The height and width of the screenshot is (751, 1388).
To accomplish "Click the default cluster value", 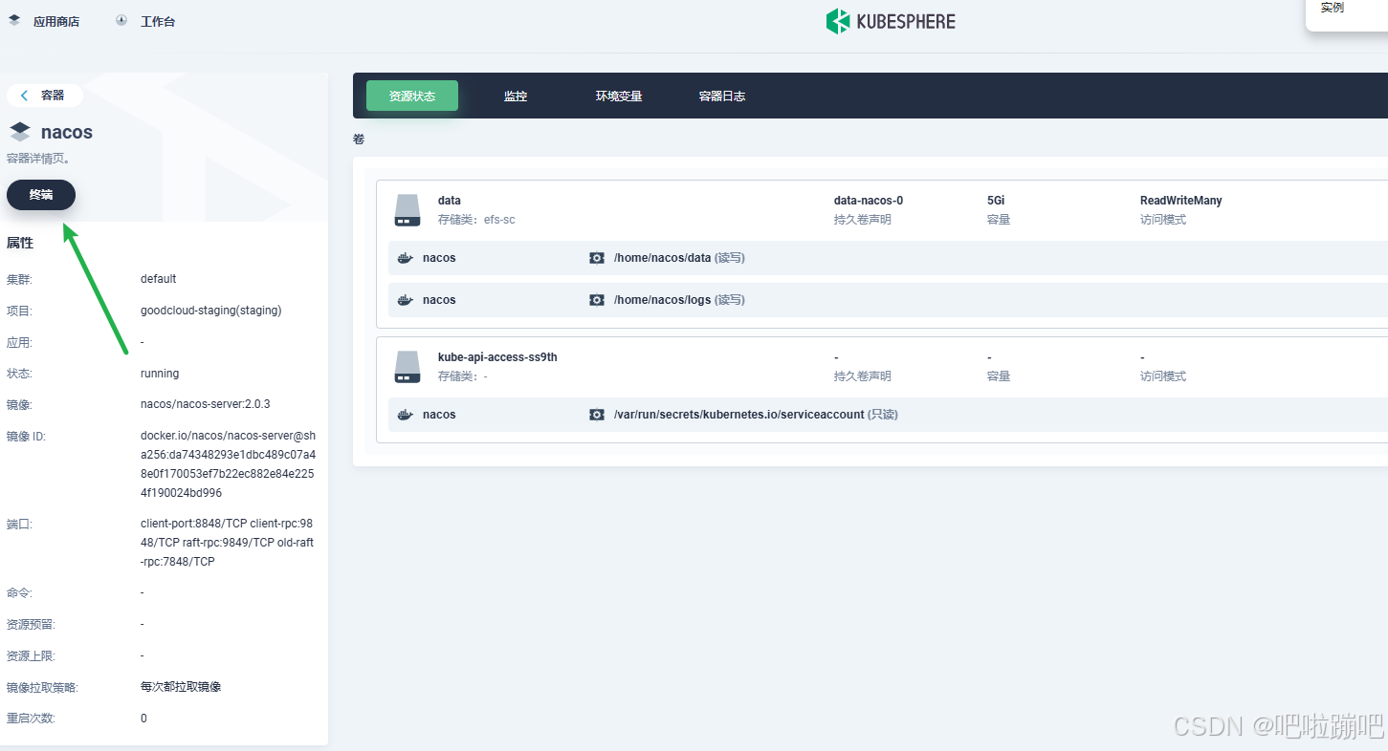I will click(159, 279).
